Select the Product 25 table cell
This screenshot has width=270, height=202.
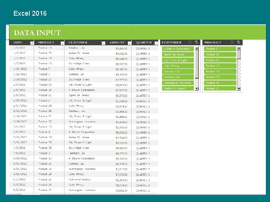click(x=49, y=164)
